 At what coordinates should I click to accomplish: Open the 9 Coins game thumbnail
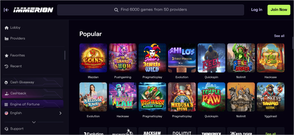coord(93,58)
